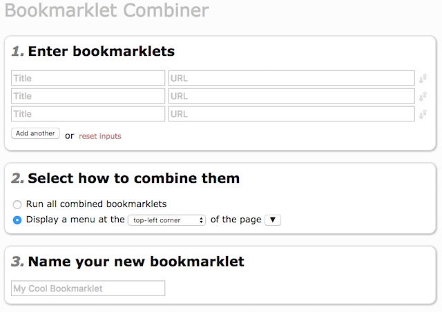This screenshot has height=312, width=442.
Task: Focus the first row Title field
Action: [x=88, y=79]
